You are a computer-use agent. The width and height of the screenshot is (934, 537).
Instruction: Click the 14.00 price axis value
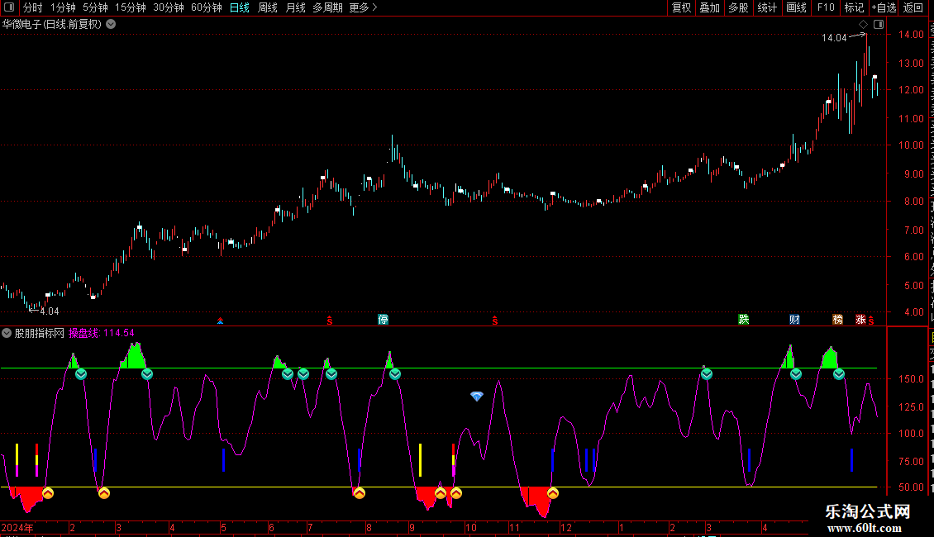click(911, 35)
